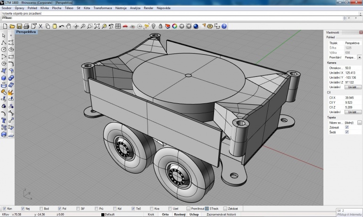Paste with the clipboard icon

click(x=55, y=26)
